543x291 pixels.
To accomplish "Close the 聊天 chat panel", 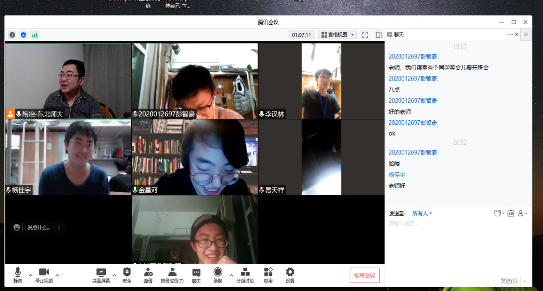I will (517, 35).
